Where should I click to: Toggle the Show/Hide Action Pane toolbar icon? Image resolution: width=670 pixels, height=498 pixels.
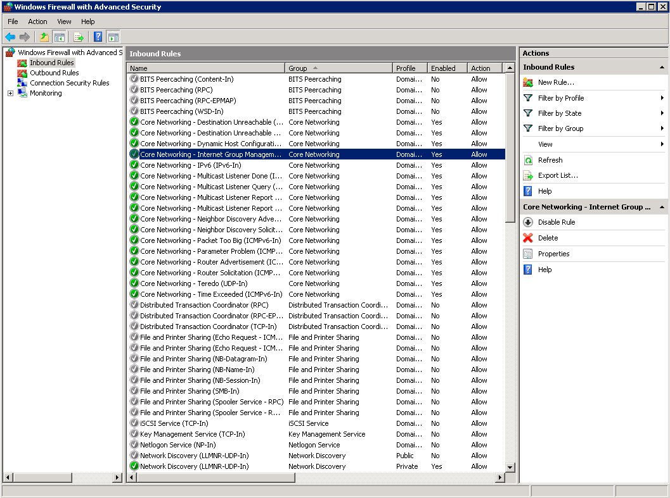pyautogui.click(x=113, y=37)
